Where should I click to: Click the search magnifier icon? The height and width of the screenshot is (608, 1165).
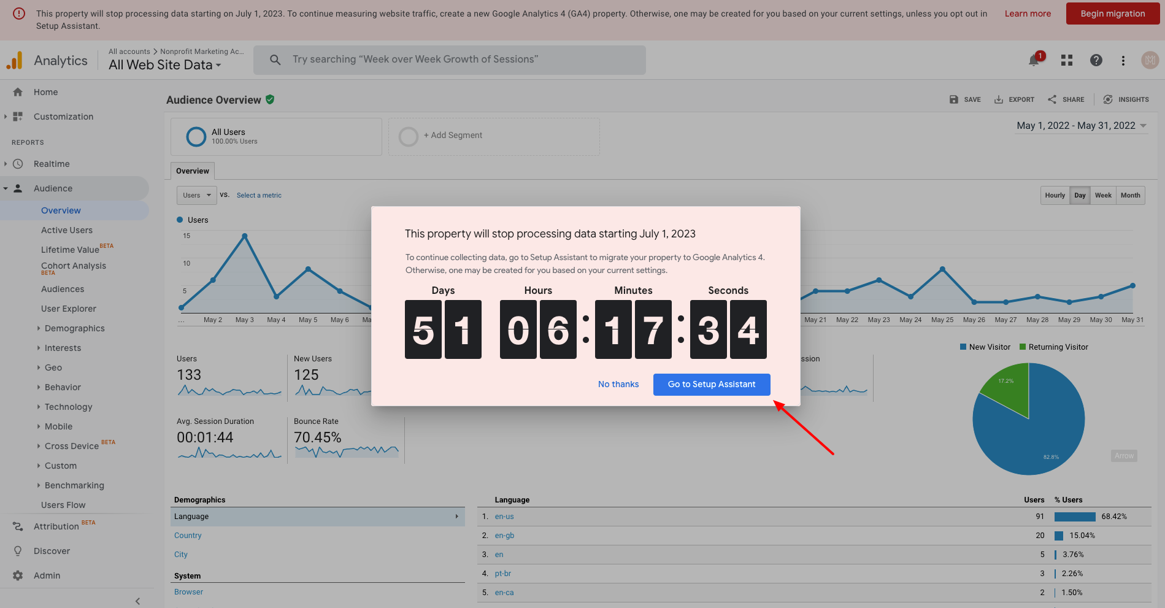(275, 60)
